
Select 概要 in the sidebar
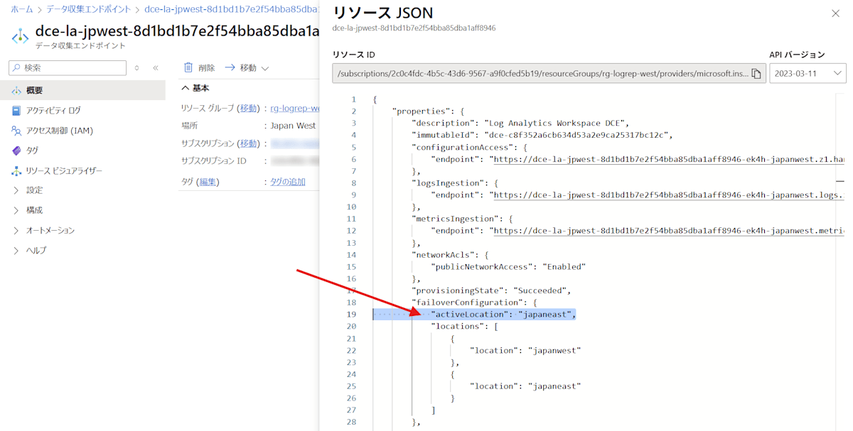pyautogui.click(x=82, y=90)
